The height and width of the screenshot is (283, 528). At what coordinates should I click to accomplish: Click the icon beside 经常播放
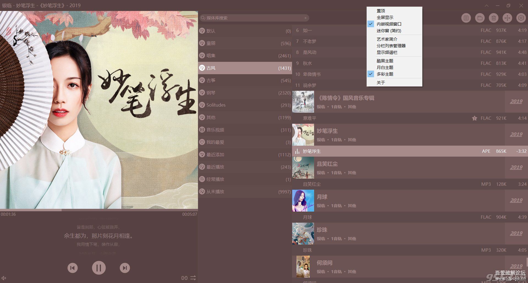pyautogui.click(x=202, y=179)
